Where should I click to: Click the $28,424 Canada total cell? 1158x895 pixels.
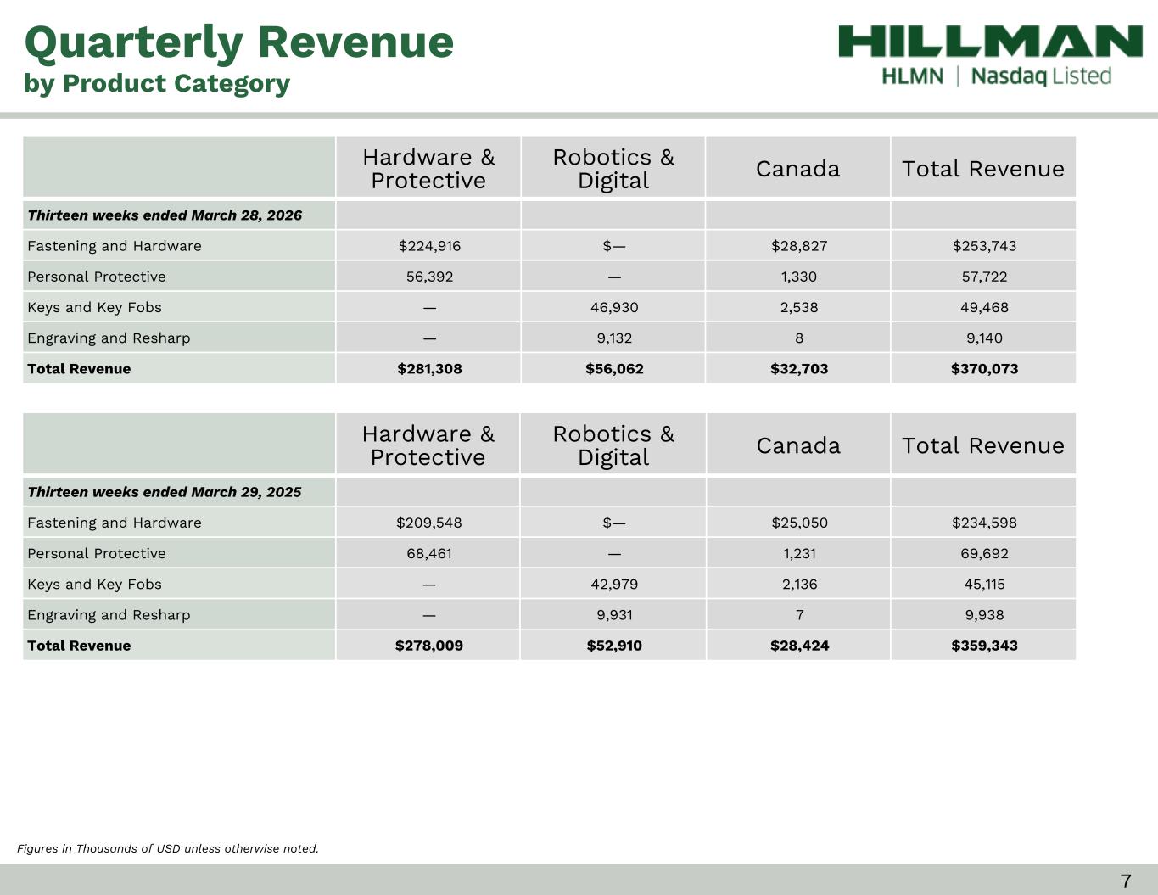point(799,646)
